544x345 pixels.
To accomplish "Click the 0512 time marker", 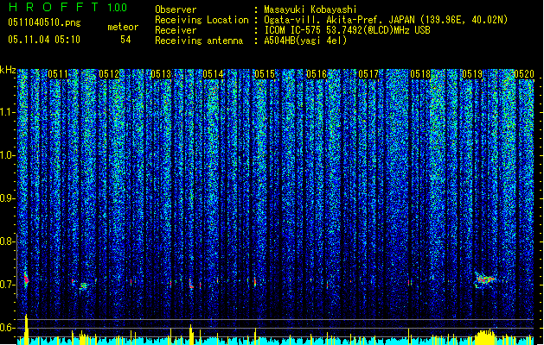I will pyautogui.click(x=109, y=74).
